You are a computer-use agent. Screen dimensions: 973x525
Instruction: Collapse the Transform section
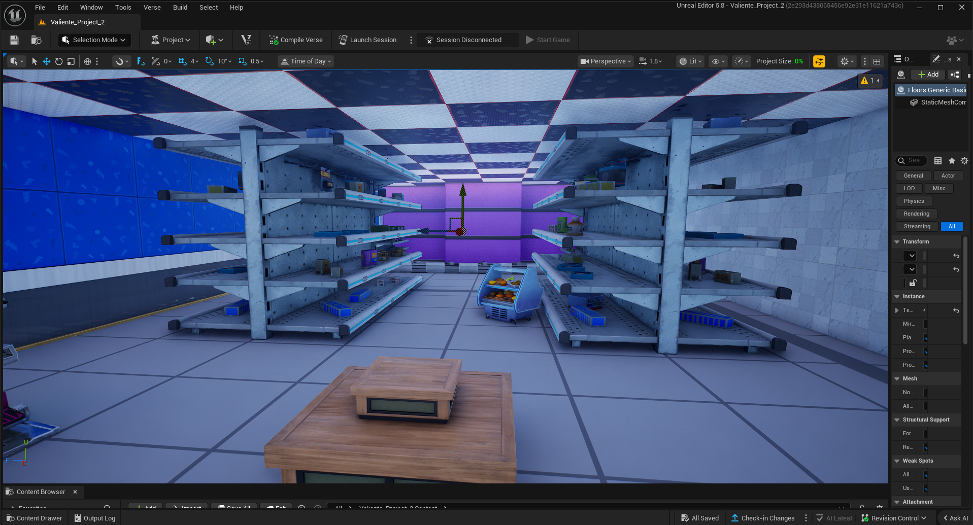pos(897,242)
